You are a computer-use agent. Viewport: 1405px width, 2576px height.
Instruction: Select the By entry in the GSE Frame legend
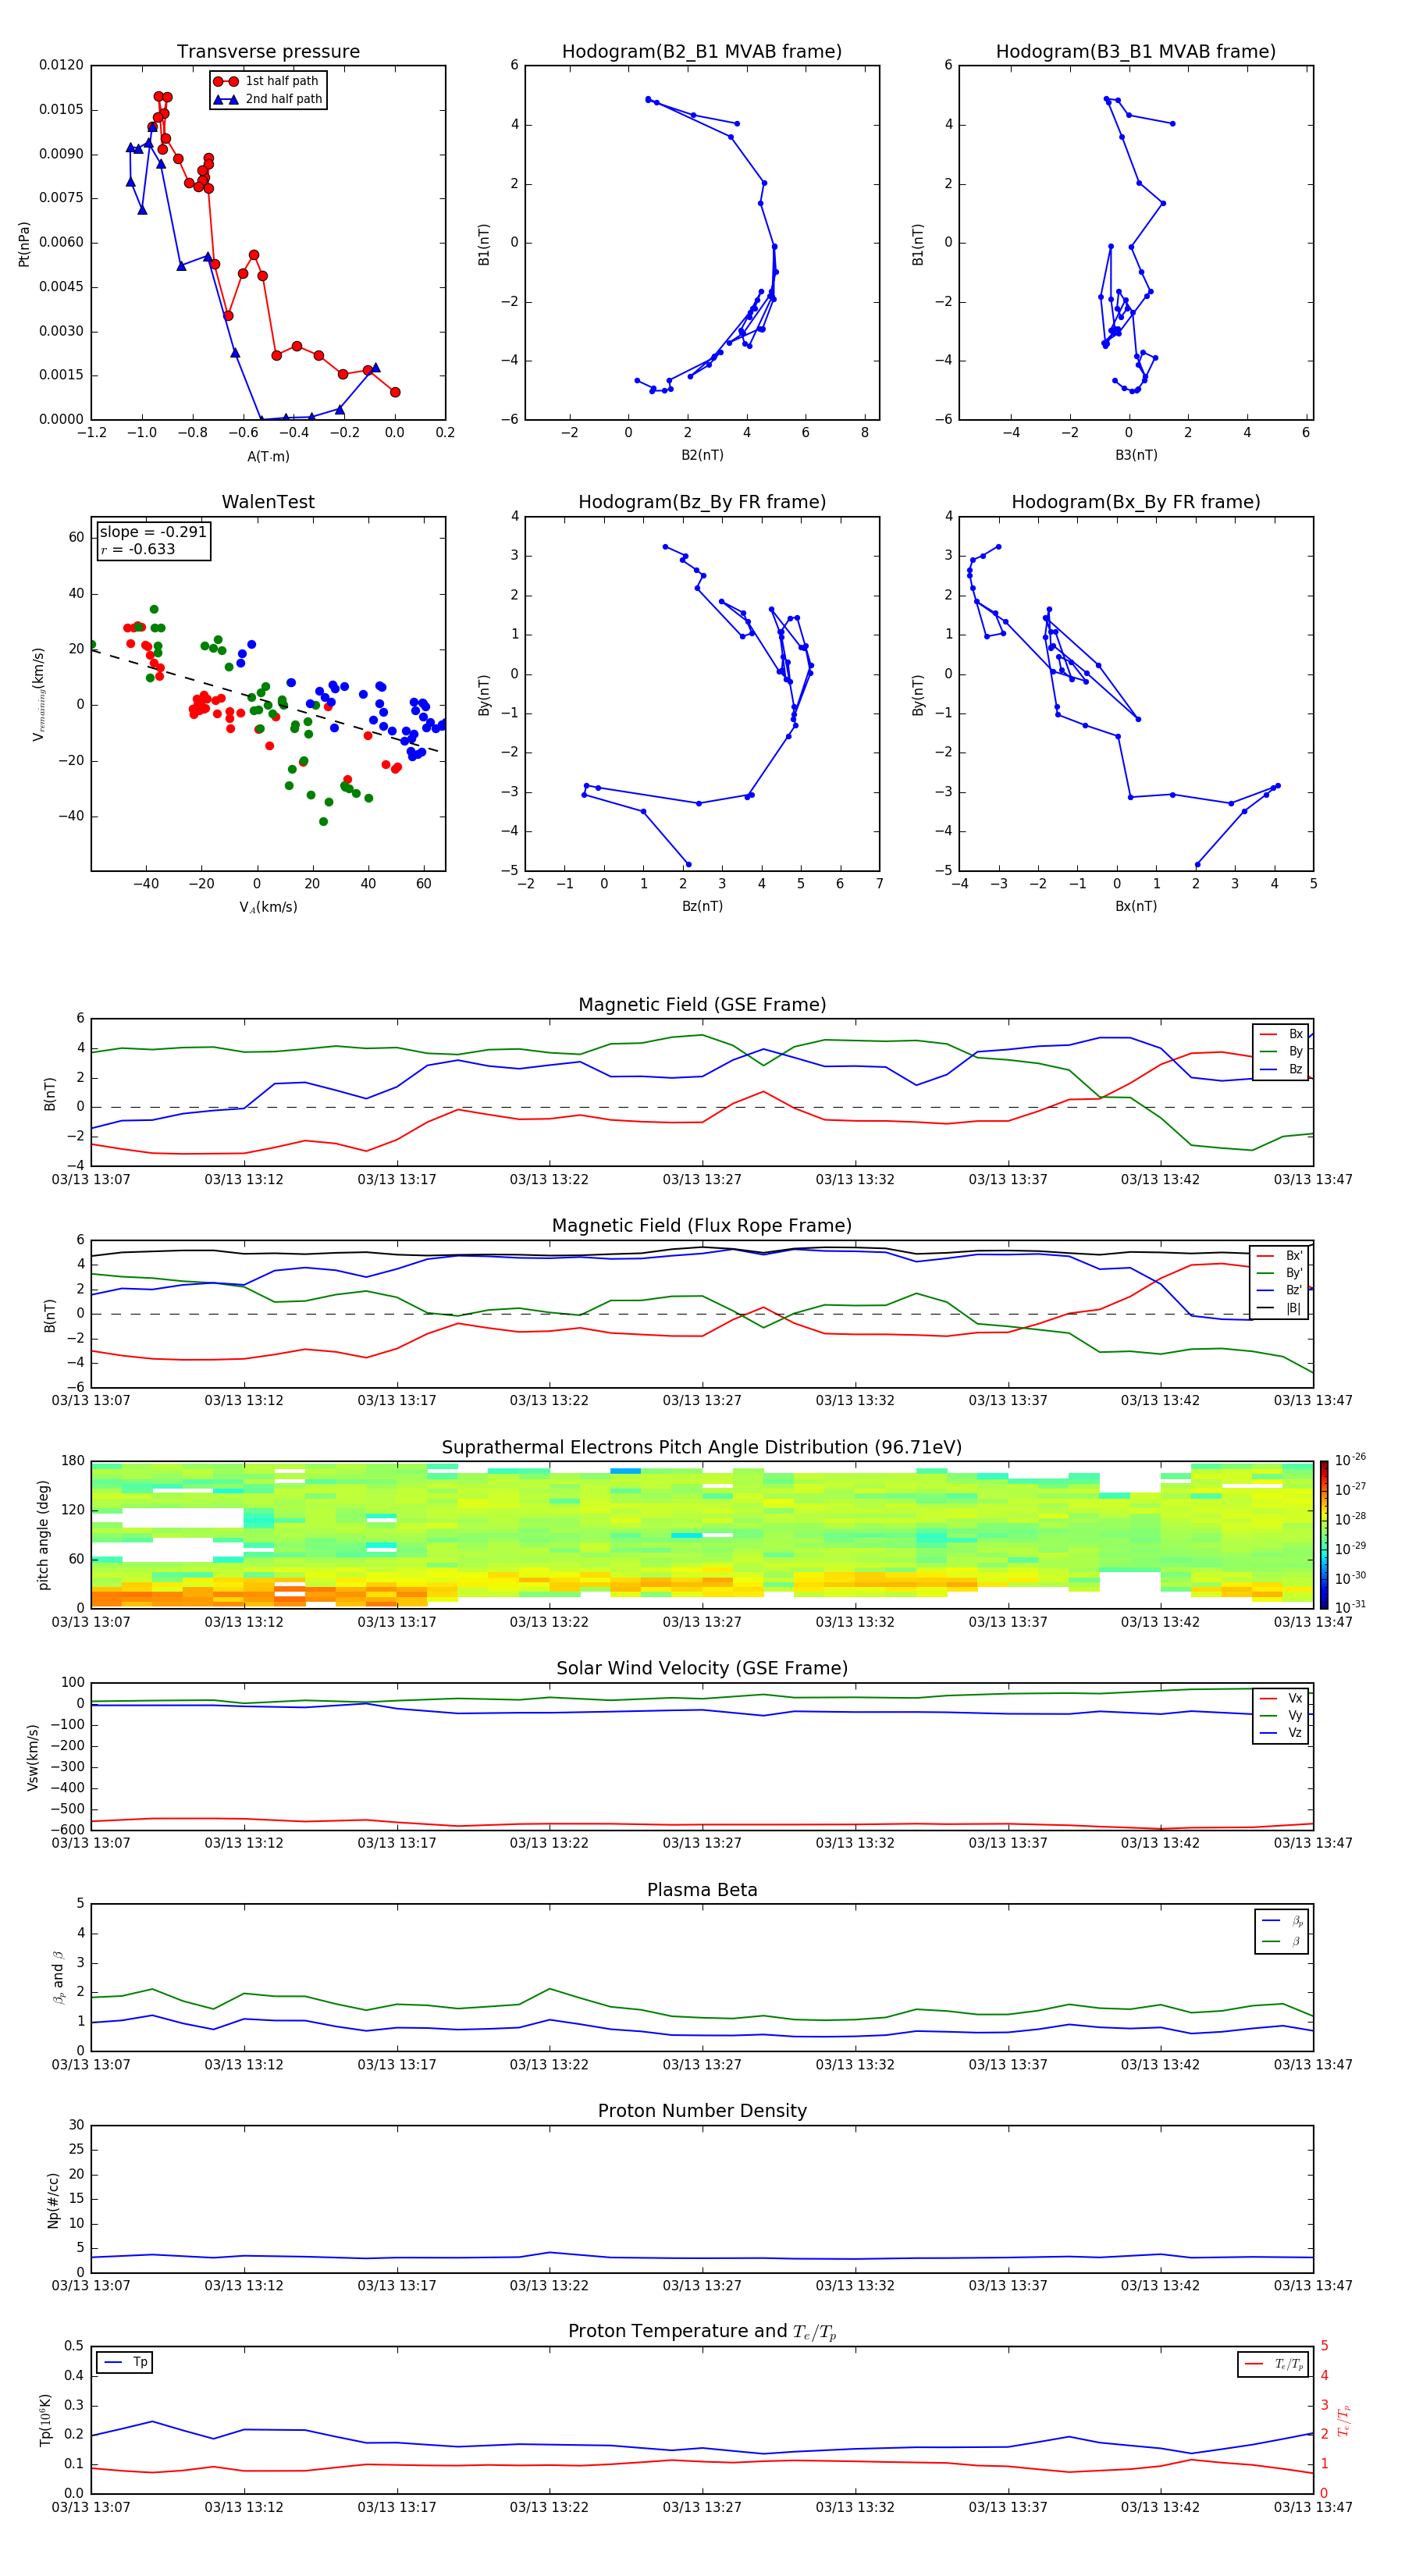pyautogui.click(x=1281, y=1051)
